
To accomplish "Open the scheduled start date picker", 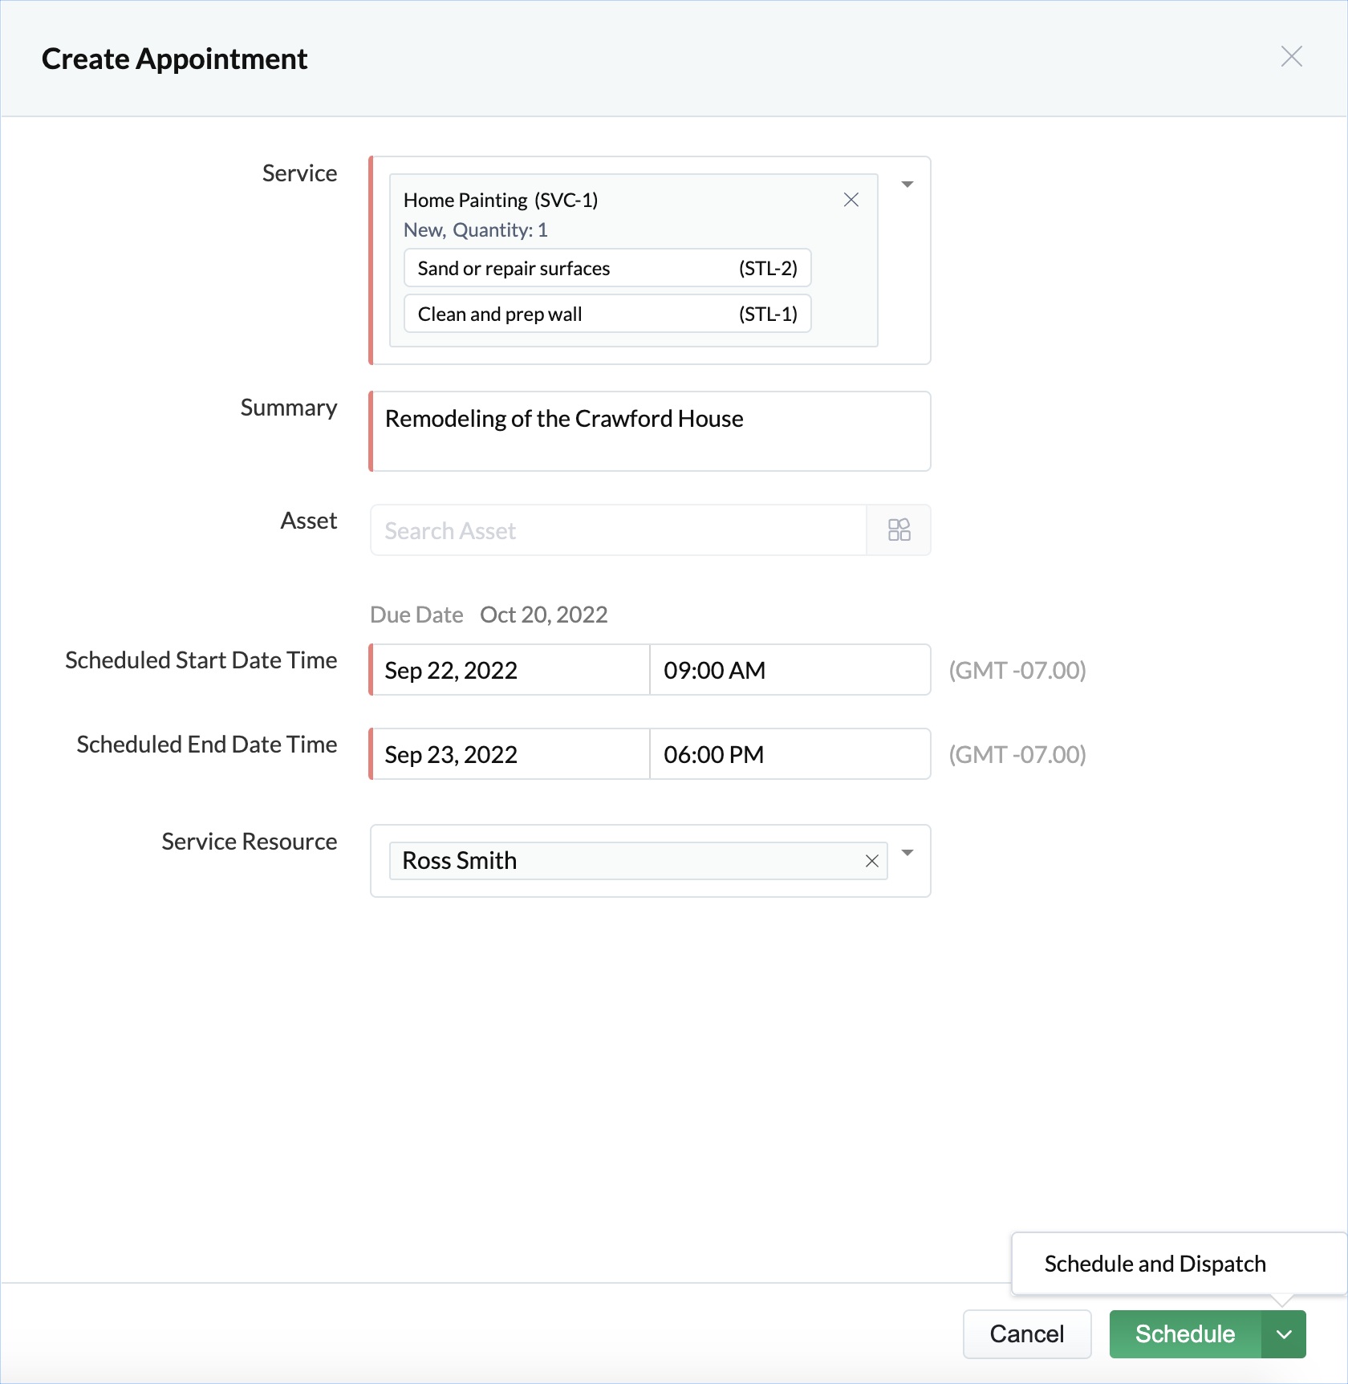I will pos(510,670).
